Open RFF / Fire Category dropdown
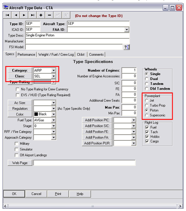 click(x=54, y=132)
